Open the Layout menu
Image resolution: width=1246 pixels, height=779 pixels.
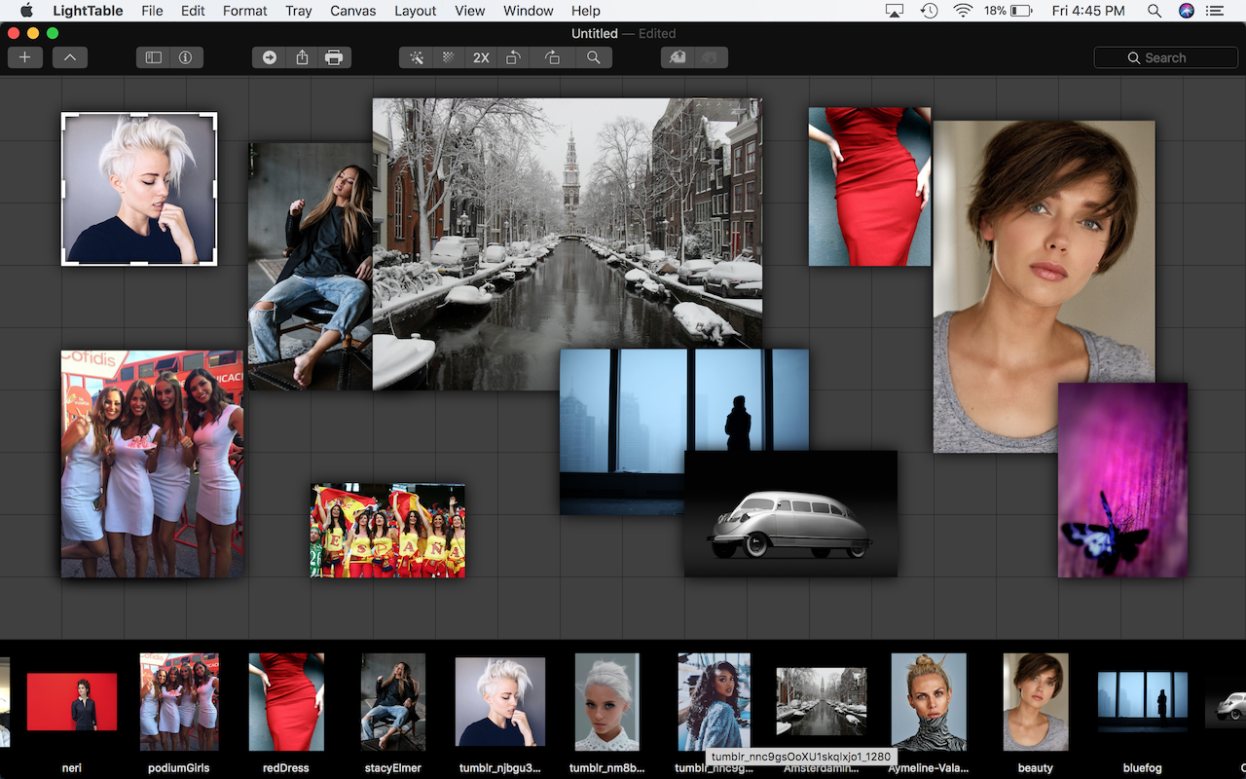tap(416, 11)
